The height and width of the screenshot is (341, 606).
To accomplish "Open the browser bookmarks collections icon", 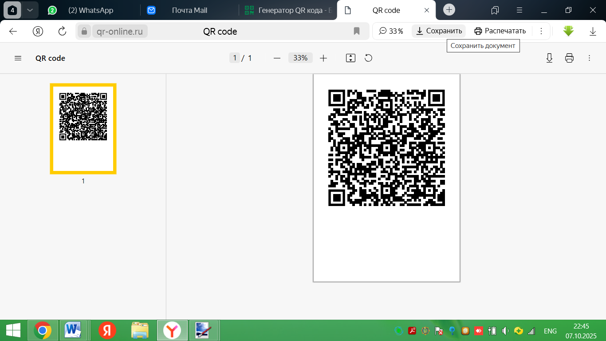I will [495, 10].
